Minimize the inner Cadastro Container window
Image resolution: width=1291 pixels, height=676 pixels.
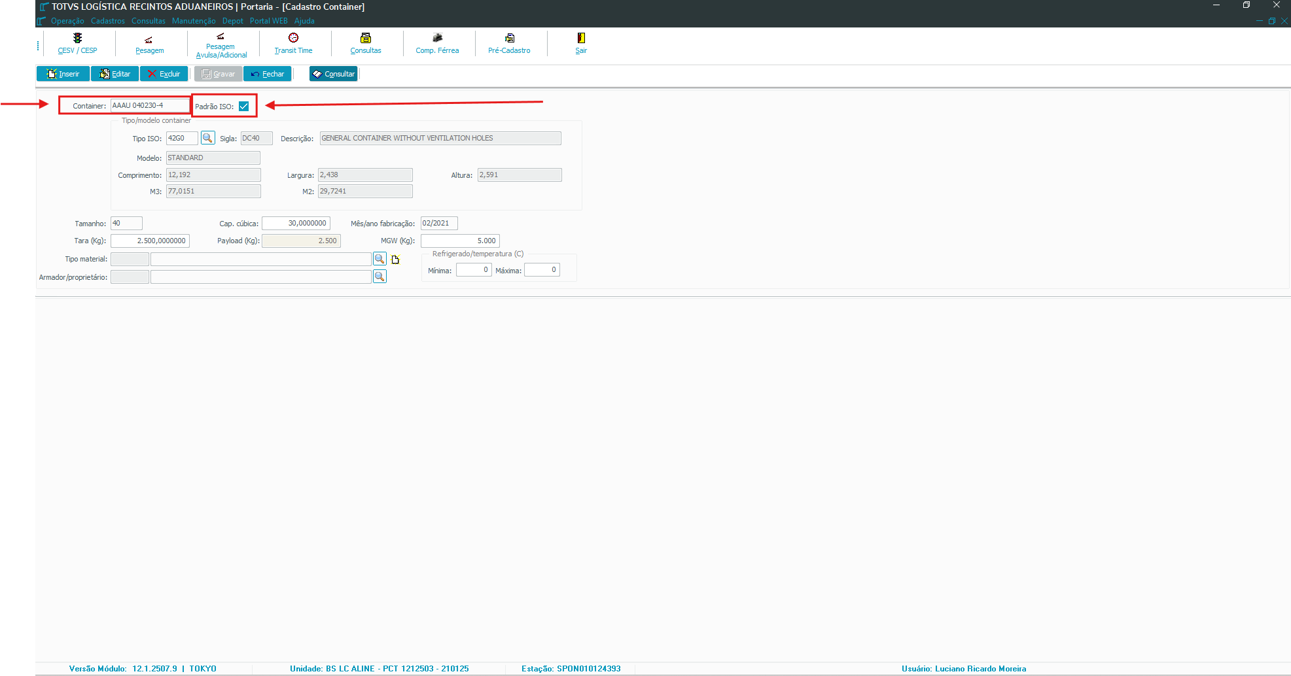(x=1260, y=21)
